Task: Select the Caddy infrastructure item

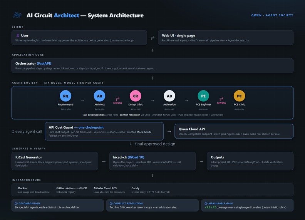Action: 150,190
